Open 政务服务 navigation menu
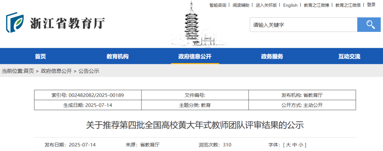Viewport: 383px width, 151px height. click(x=272, y=56)
